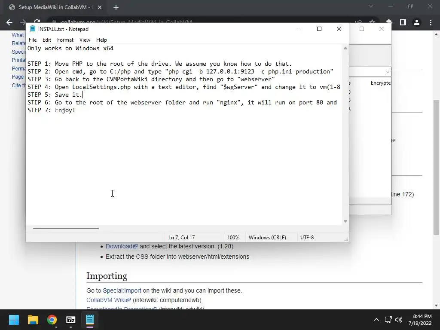Open the Notepad Format menu
Screen dimensions: 440x330
coord(65,40)
